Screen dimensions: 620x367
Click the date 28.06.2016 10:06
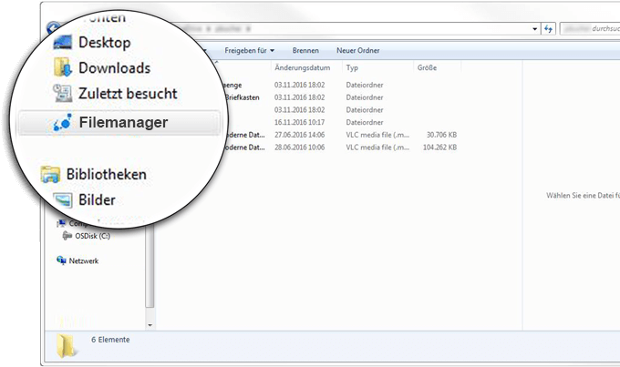(x=299, y=148)
